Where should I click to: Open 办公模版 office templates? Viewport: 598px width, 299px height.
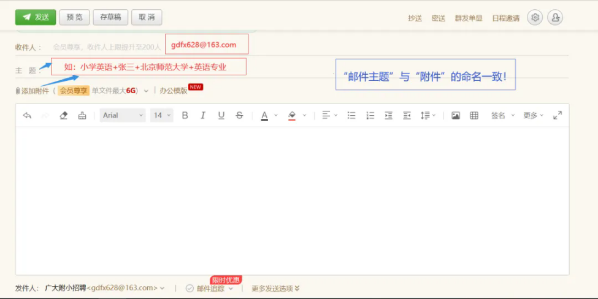pos(174,91)
